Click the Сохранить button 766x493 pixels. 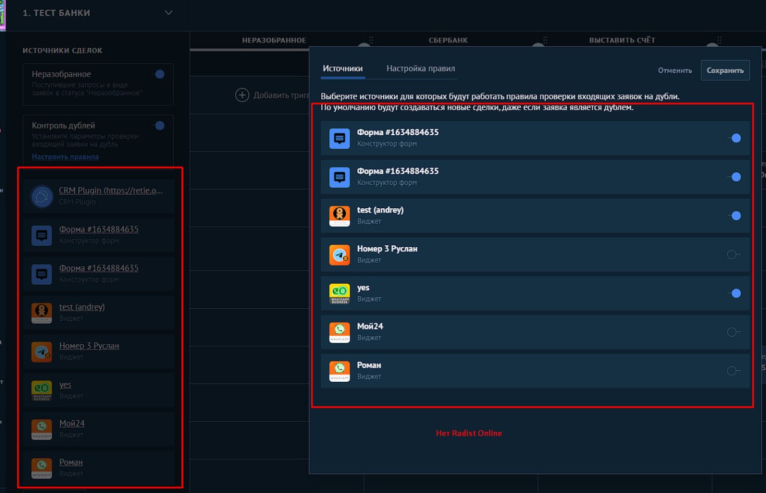coord(725,70)
